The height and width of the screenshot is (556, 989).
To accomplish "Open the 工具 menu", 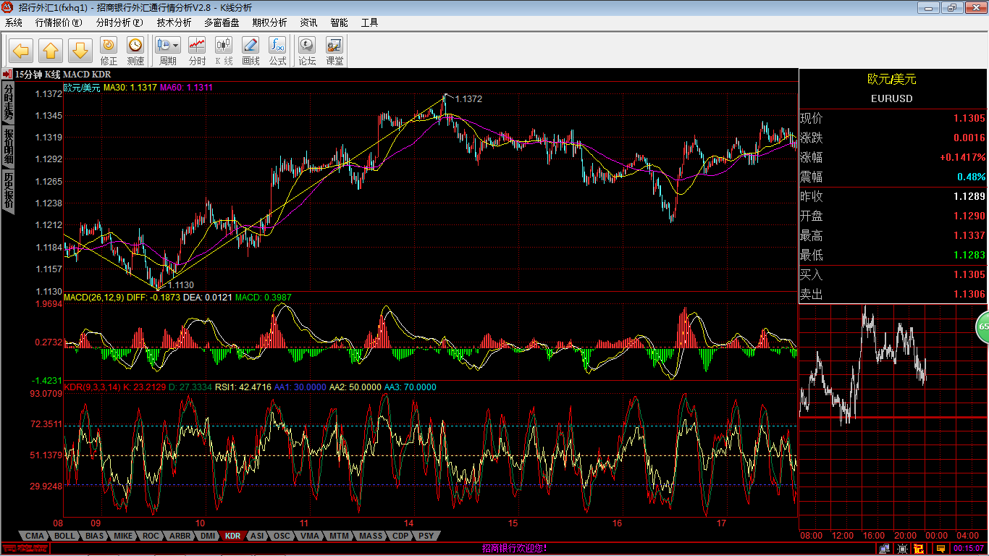I will point(369,22).
